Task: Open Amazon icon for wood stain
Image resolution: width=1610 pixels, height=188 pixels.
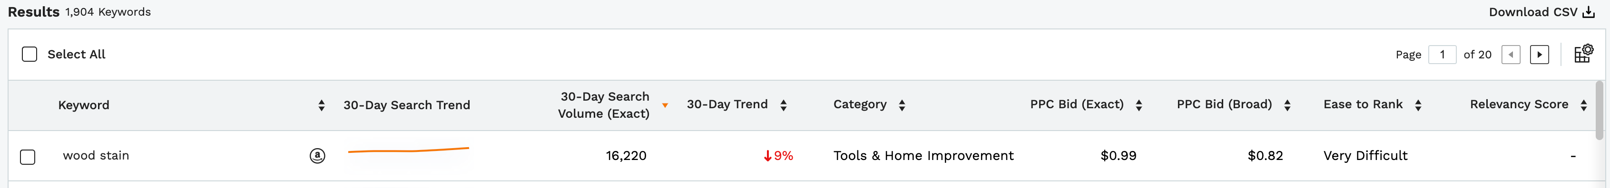Action: pos(317,156)
